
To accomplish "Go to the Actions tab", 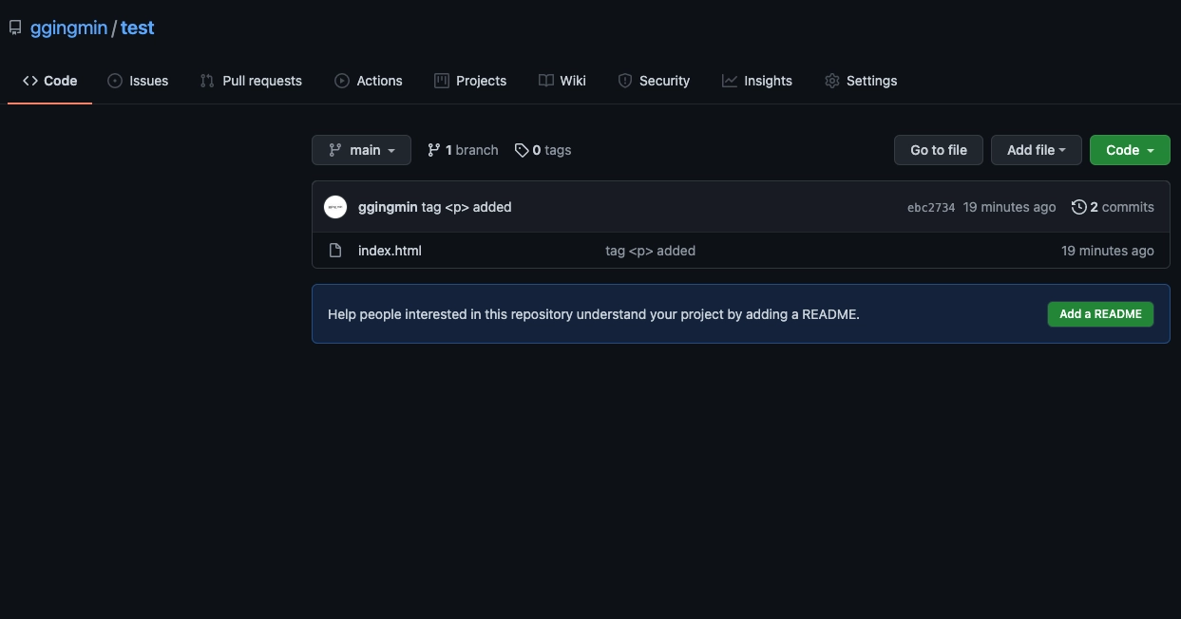I will (369, 81).
